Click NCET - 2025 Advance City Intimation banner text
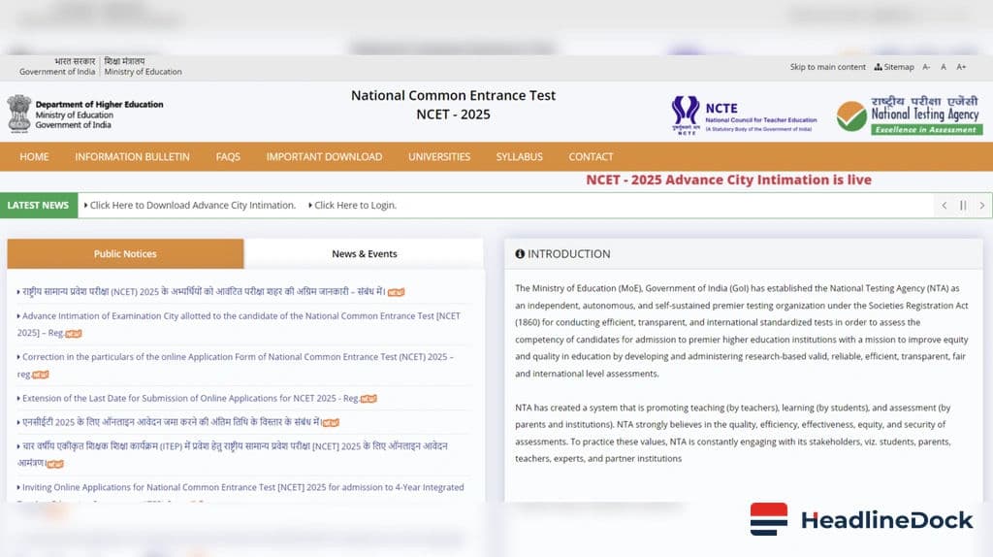This screenshot has width=993, height=557. pos(728,180)
